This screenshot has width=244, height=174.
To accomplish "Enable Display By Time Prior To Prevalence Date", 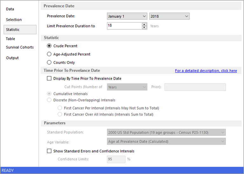I will point(49,79).
